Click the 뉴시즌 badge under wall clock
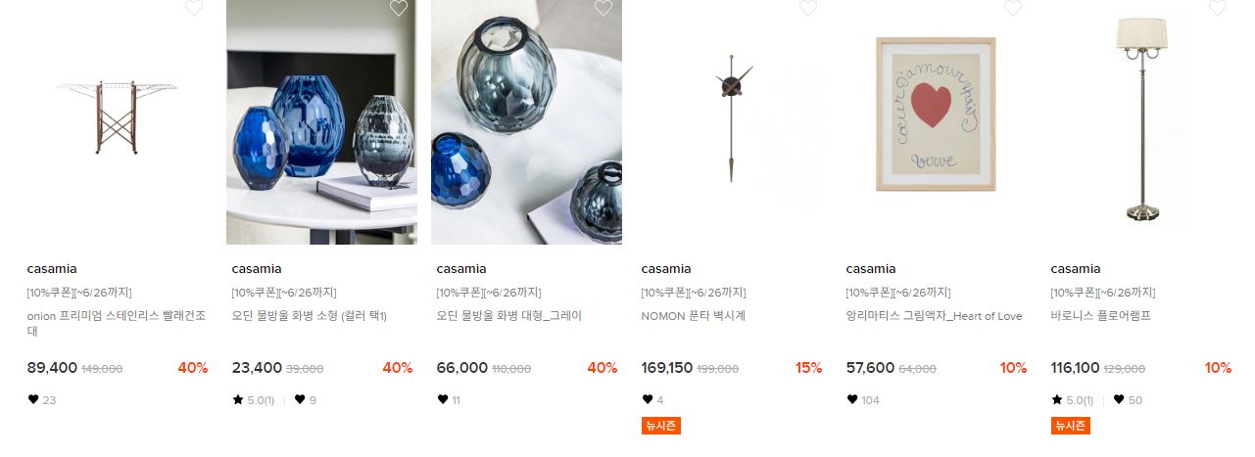The height and width of the screenshot is (457, 1255). [x=661, y=426]
